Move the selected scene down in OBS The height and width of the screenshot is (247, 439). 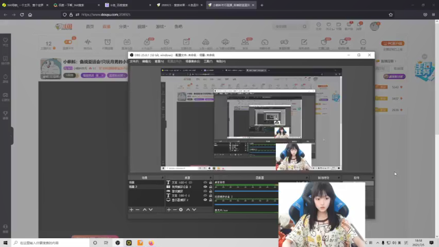point(151,209)
